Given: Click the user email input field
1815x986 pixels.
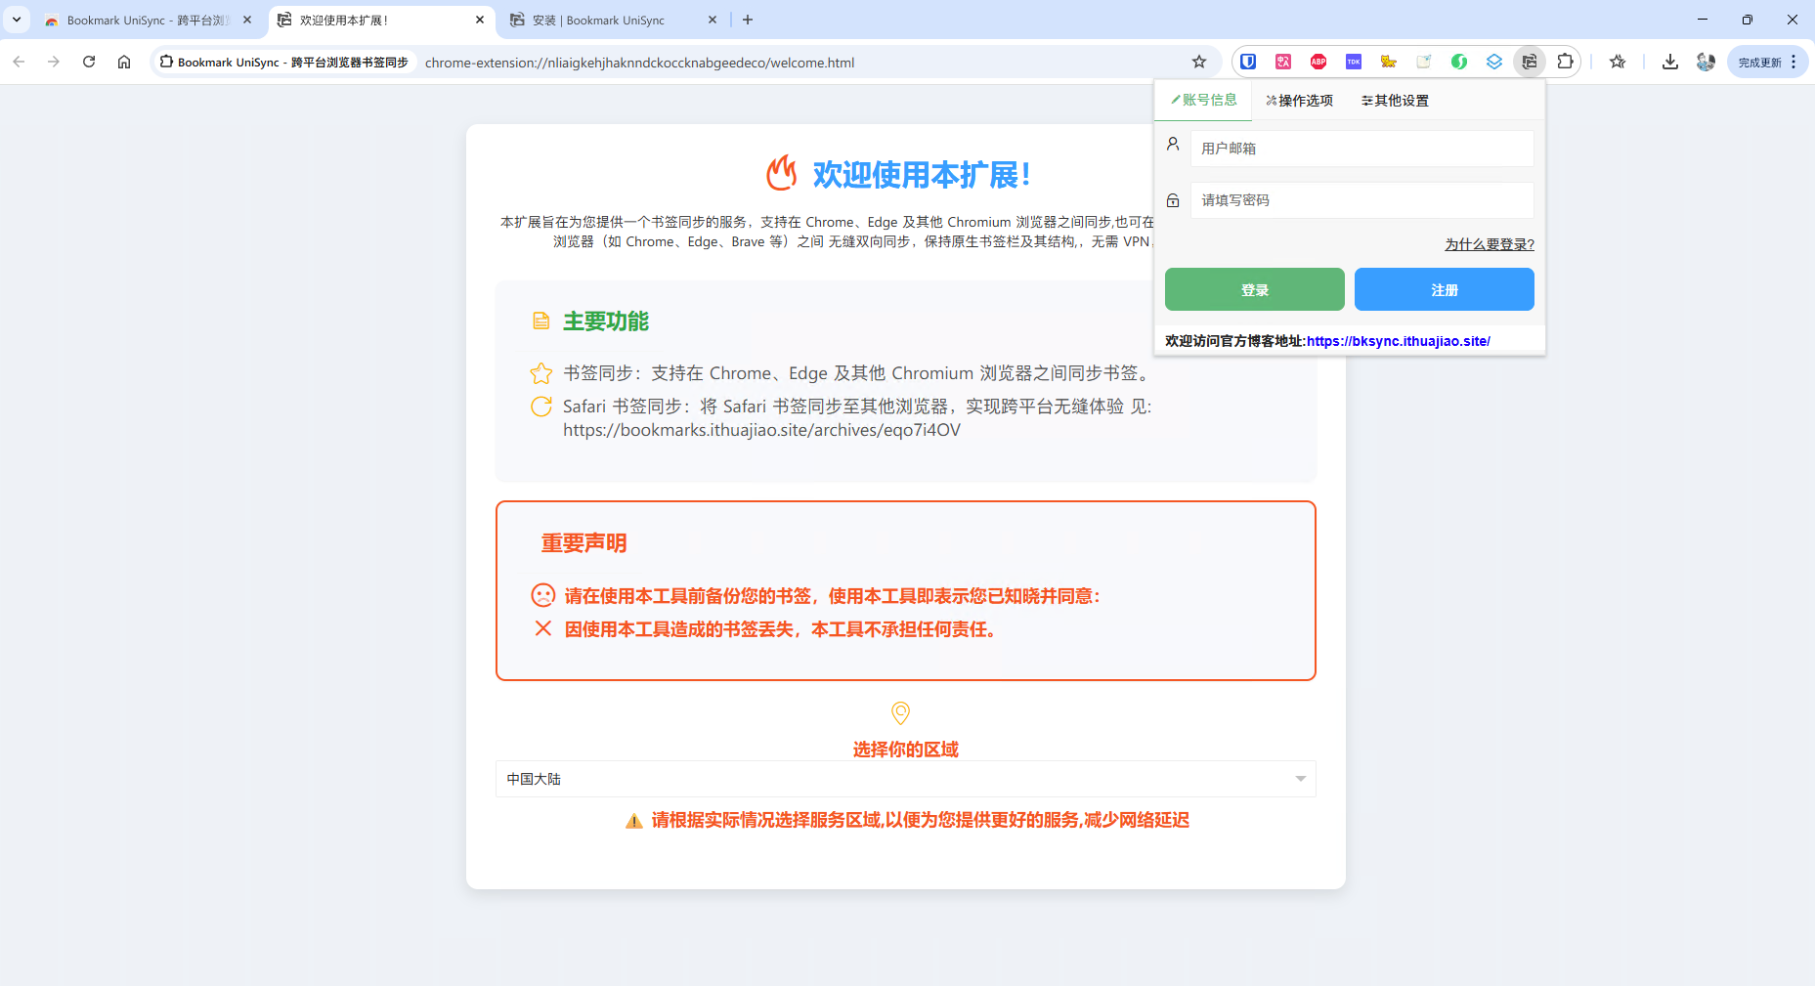Looking at the screenshot, I should pyautogui.click(x=1361, y=148).
